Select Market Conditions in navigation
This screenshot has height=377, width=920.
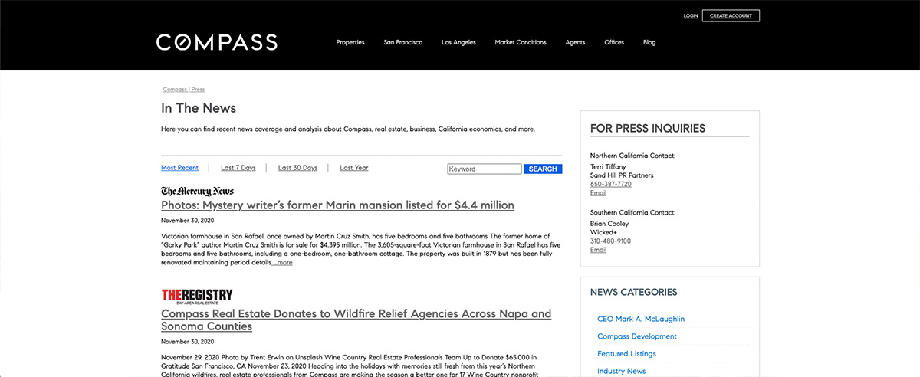[x=521, y=42]
